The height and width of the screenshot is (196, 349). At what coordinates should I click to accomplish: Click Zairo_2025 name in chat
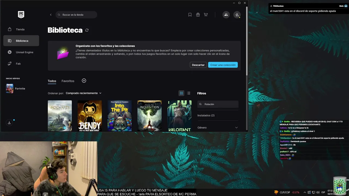coord(285,155)
